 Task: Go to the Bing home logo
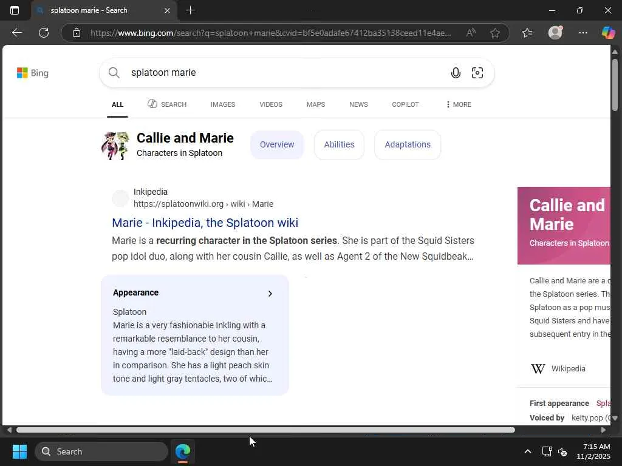(33, 73)
